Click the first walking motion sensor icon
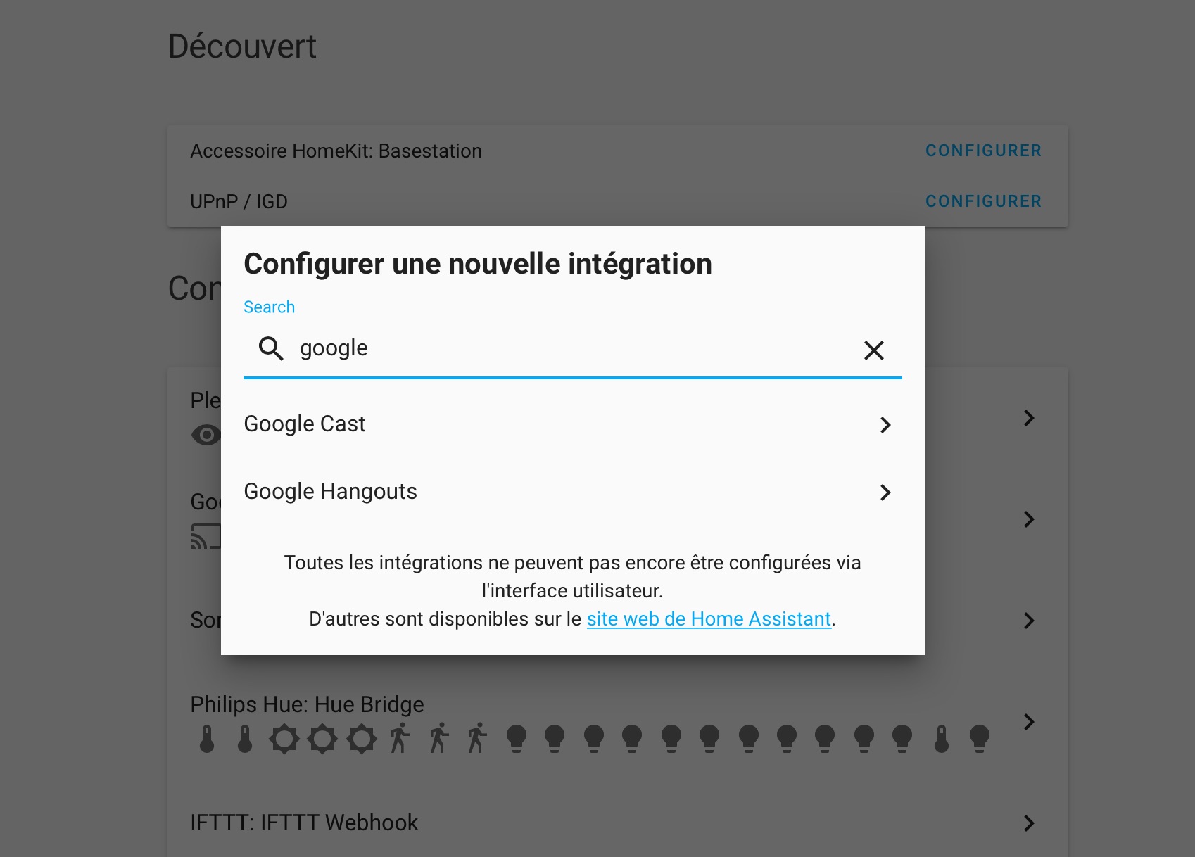 pyautogui.click(x=400, y=738)
